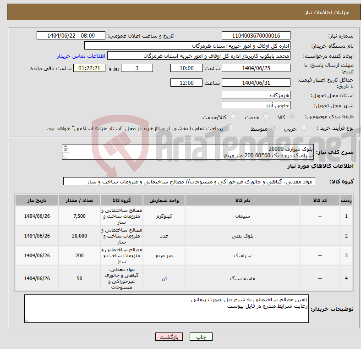Click the up arrow of description stepper
This screenshot has width=361, height=349.
[x=66, y=147]
